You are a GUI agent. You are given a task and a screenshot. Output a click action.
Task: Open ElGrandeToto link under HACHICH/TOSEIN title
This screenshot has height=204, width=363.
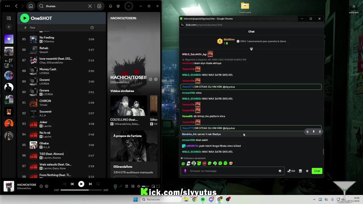coord(120,82)
